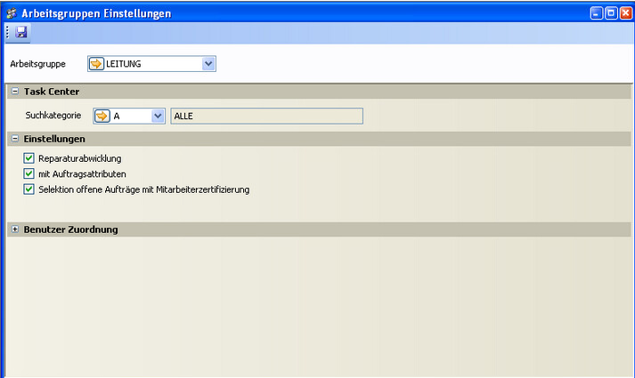Click the orange arrow icon in Suchkategorie
This screenshot has width=635, height=378.
click(102, 116)
